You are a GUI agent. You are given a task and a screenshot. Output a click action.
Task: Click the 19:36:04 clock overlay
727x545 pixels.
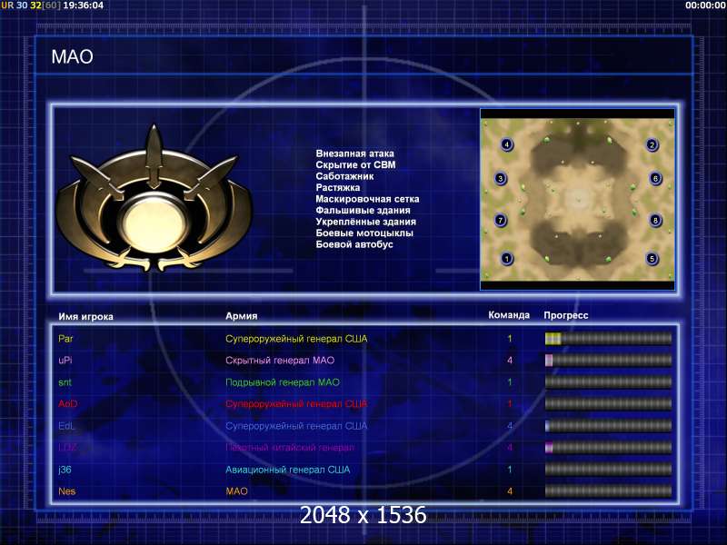tap(83, 5)
